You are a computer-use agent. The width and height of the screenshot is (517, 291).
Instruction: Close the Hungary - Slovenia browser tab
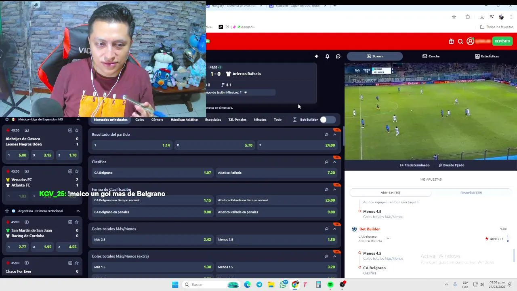tap(261, 6)
